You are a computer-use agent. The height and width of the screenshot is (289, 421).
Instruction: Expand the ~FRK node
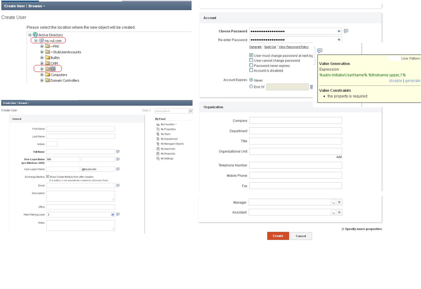tap(42, 46)
